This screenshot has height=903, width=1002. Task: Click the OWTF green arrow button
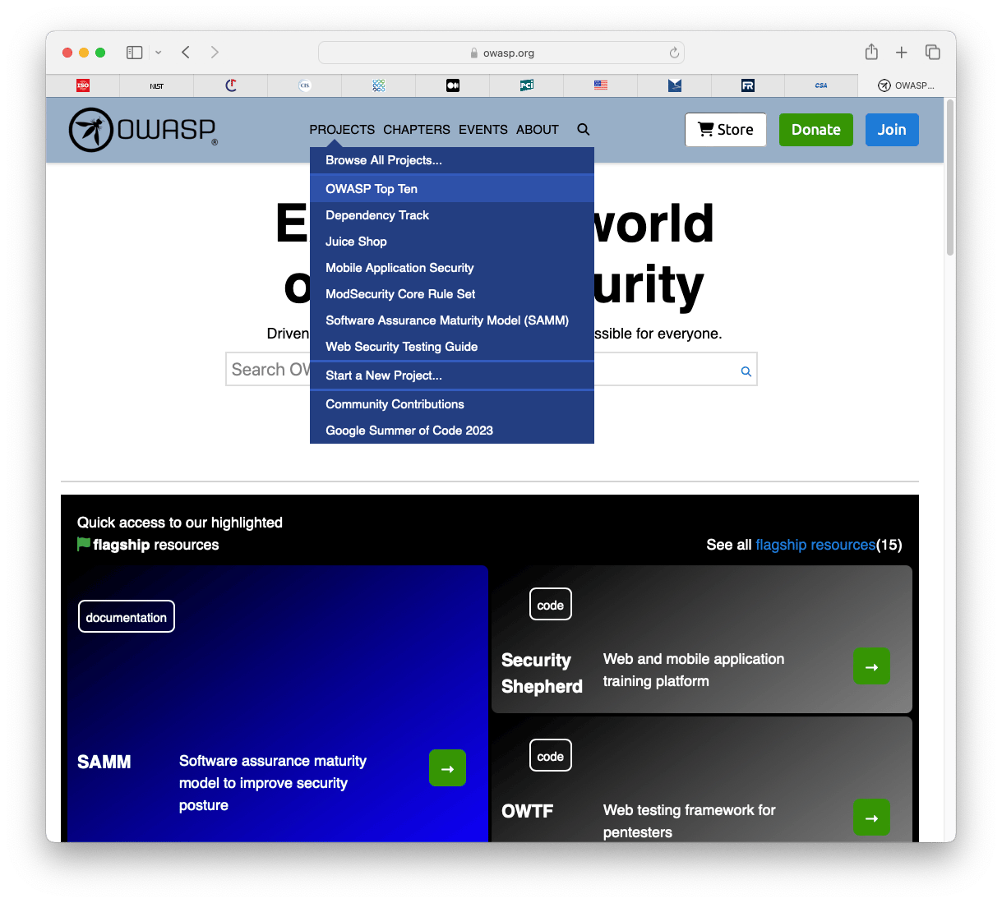(x=871, y=818)
